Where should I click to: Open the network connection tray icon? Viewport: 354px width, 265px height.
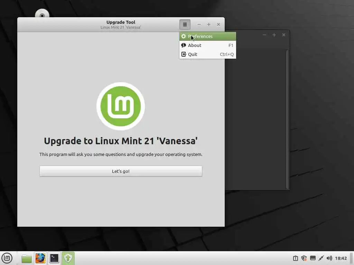pyautogui.click(x=321, y=258)
